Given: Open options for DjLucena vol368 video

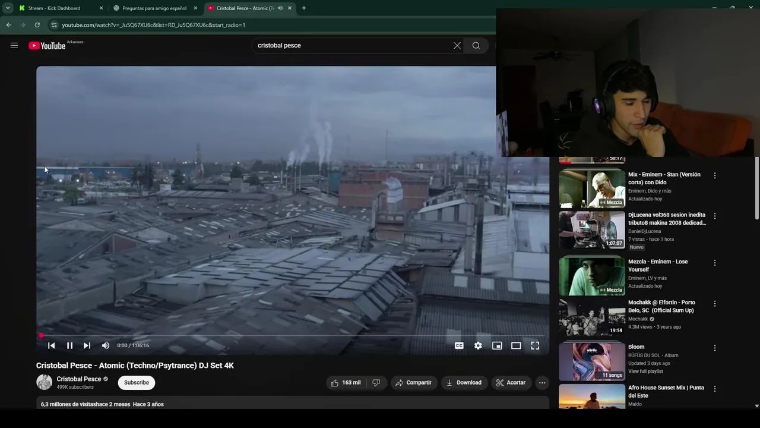Looking at the screenshot, I should click(x=715, y=216).
